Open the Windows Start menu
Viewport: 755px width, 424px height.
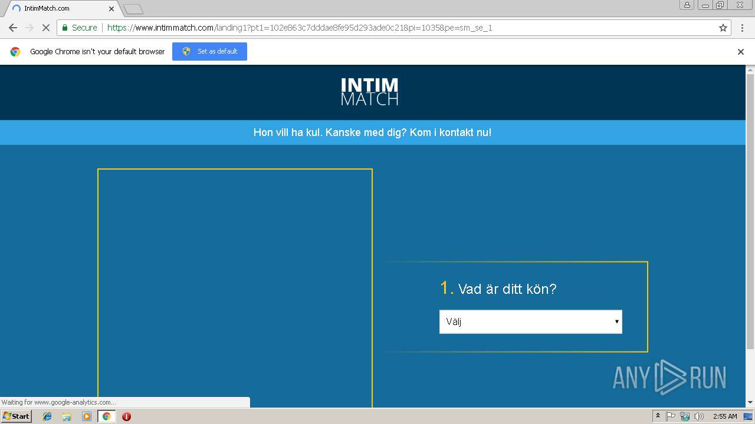click(16, 416)
